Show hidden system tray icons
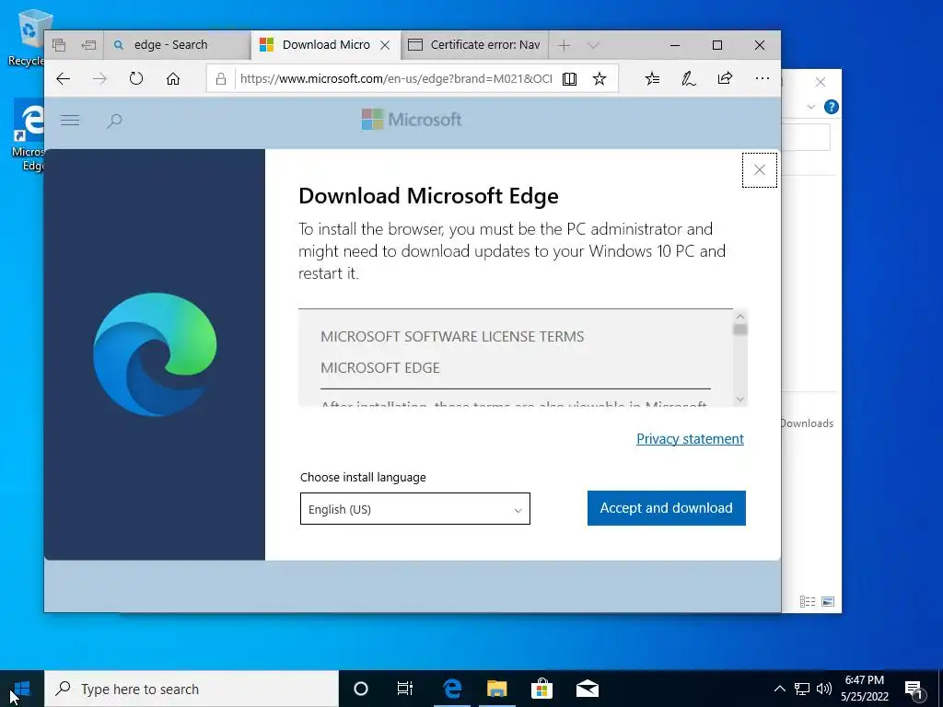943x707 pixels. coord(779,689)
